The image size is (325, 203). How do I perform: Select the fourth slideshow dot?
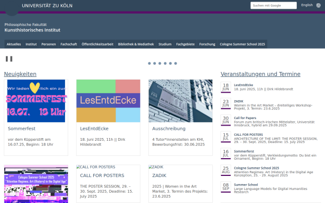[x=165, y=63]
